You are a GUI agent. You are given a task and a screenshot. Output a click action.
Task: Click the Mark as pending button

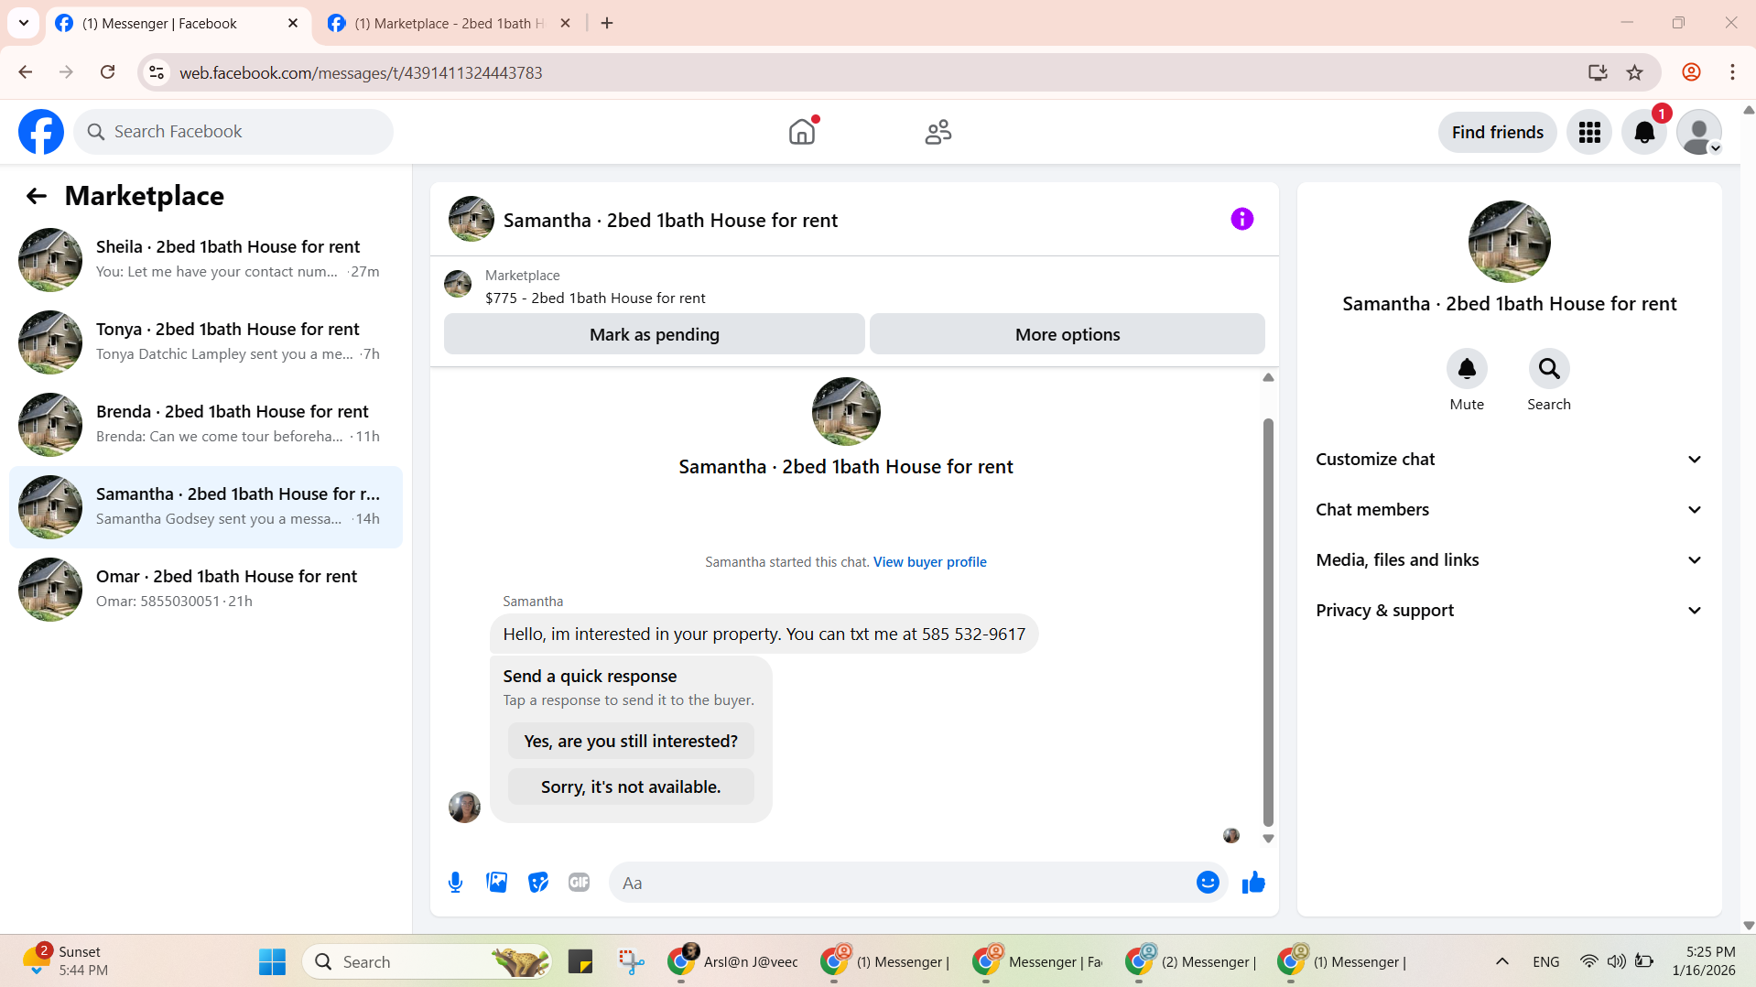coord(655,334)
